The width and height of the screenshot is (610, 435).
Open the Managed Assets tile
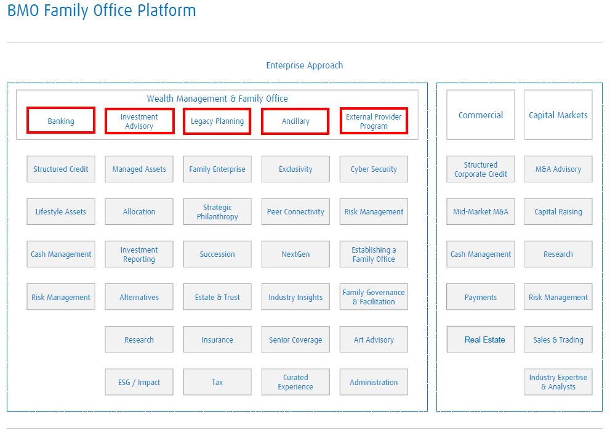(139, 169)
